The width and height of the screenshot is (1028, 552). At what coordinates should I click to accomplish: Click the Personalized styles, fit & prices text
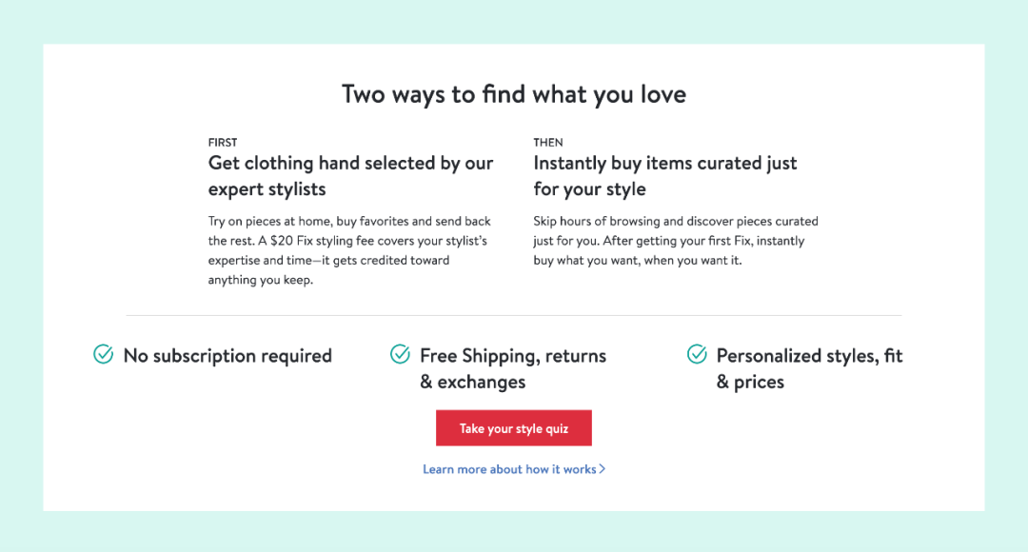point(809,368)
